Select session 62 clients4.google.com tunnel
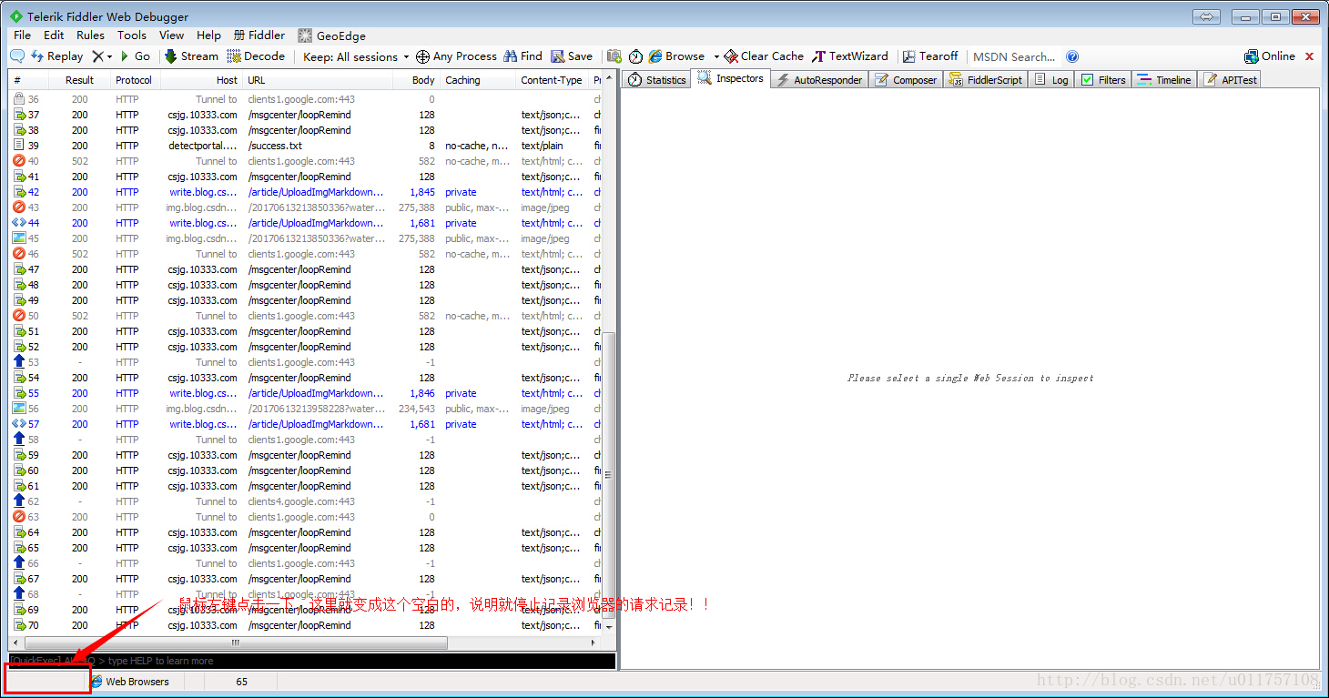1329x698 pixels. point(305,501)
